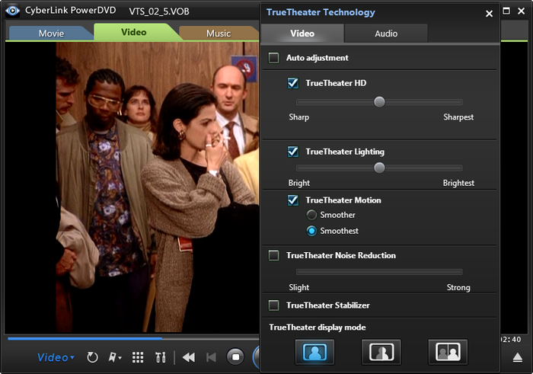
Task: Switch to the green Video tab in PowerDVD
Action: pos(134,32)
